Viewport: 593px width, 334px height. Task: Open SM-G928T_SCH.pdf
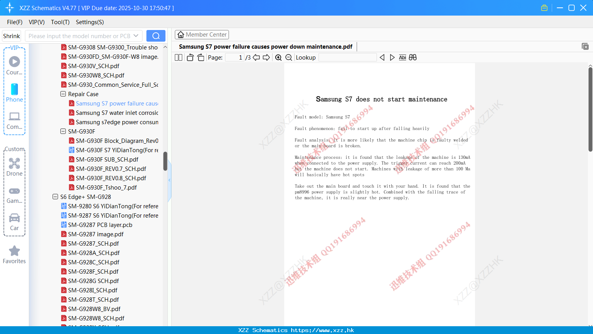tap(90, 299)
